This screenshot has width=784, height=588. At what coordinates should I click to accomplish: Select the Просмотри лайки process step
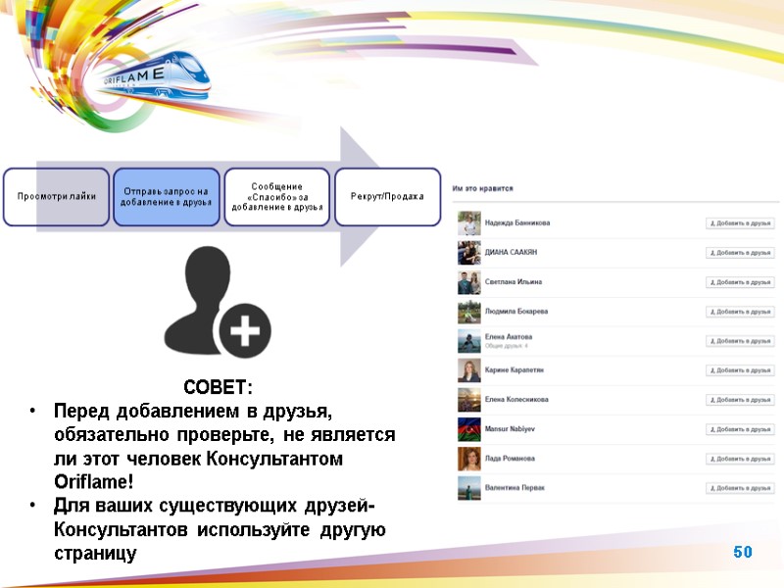[x=57, y=197]
